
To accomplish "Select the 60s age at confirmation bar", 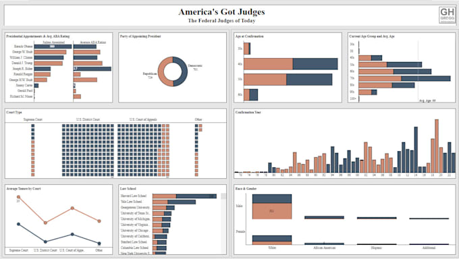I will [251, 95].
